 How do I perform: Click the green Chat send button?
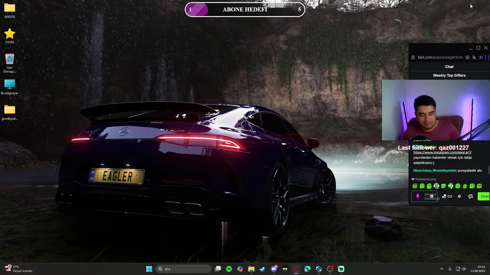pos(484,196)
